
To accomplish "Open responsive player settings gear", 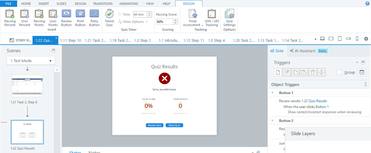I will click(x=366, y=39).
